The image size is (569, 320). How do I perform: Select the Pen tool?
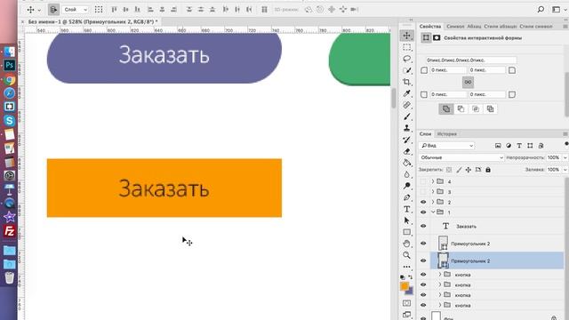406,197
